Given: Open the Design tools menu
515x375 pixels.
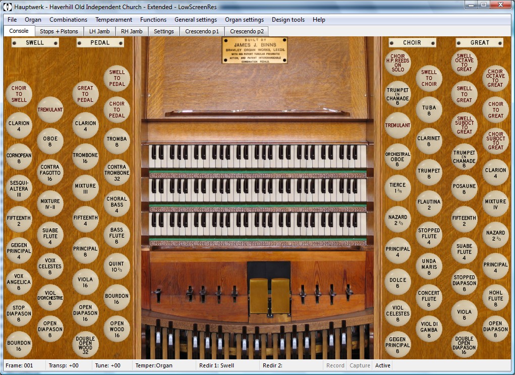Looking at the screenshot, I should pyautogui.click(x=289, y=20).
